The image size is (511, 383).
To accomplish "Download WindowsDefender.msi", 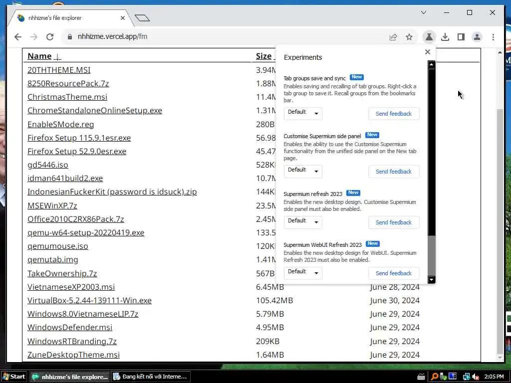I will coord(70,327).
